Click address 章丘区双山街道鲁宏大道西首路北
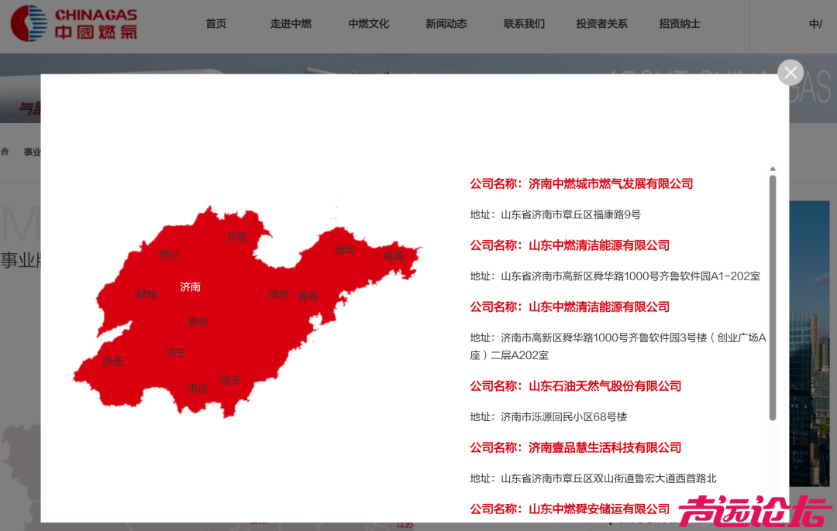Screen dimensions: 837x531 [x=608, y=478]
